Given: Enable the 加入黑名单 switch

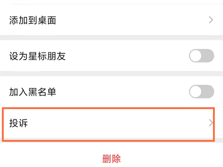Looking at the screenshot, I should pyautogui.click(x=201, y=92).
